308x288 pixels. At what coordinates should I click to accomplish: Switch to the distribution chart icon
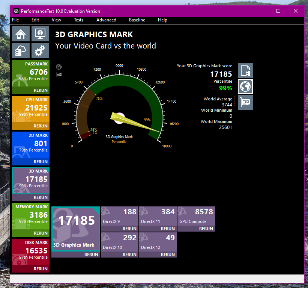click(59, 74)
